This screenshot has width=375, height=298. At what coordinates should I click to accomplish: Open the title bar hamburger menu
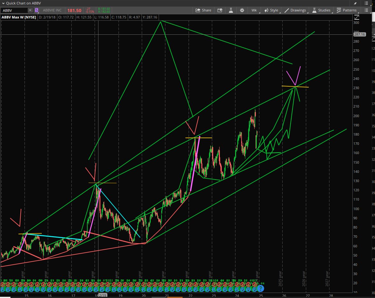(x=366, y=3)
